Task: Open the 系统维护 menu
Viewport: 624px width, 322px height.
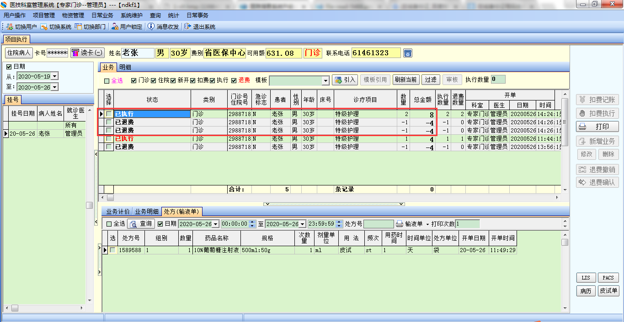Action: pyautogui.click(x=132, y=15)
